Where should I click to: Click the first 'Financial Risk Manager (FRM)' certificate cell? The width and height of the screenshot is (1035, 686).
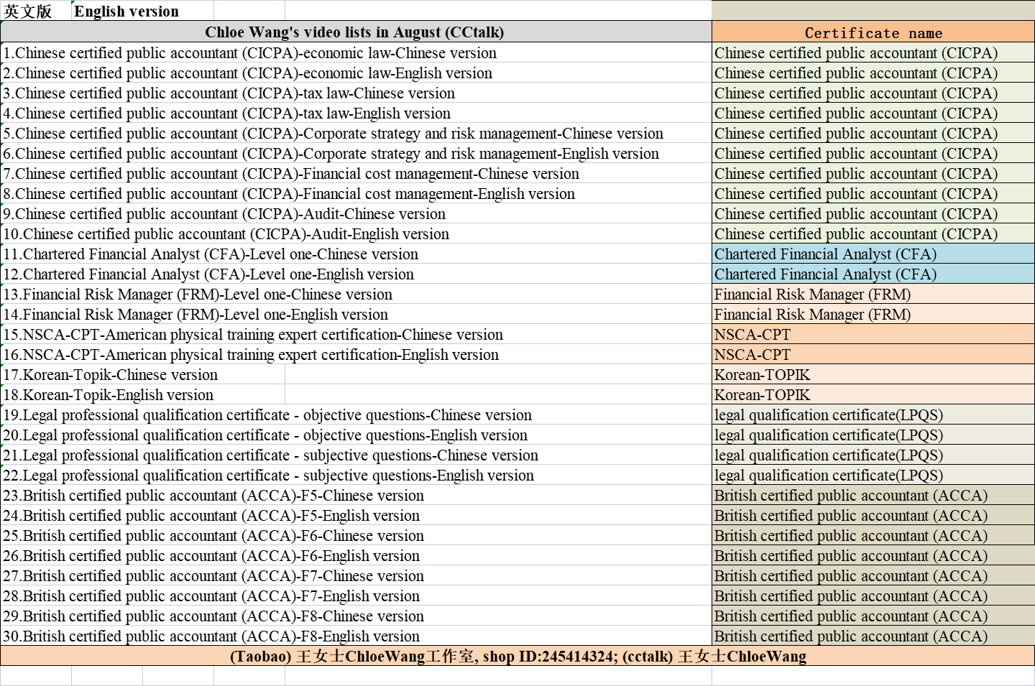click(x=812, y=295)
